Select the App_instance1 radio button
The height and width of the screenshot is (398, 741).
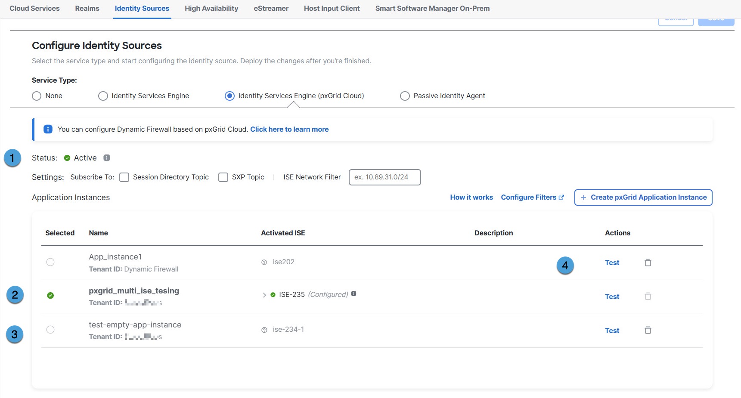[50, 262]
